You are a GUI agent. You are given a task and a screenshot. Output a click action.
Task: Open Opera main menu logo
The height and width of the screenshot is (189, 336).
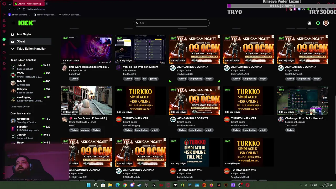4,4
